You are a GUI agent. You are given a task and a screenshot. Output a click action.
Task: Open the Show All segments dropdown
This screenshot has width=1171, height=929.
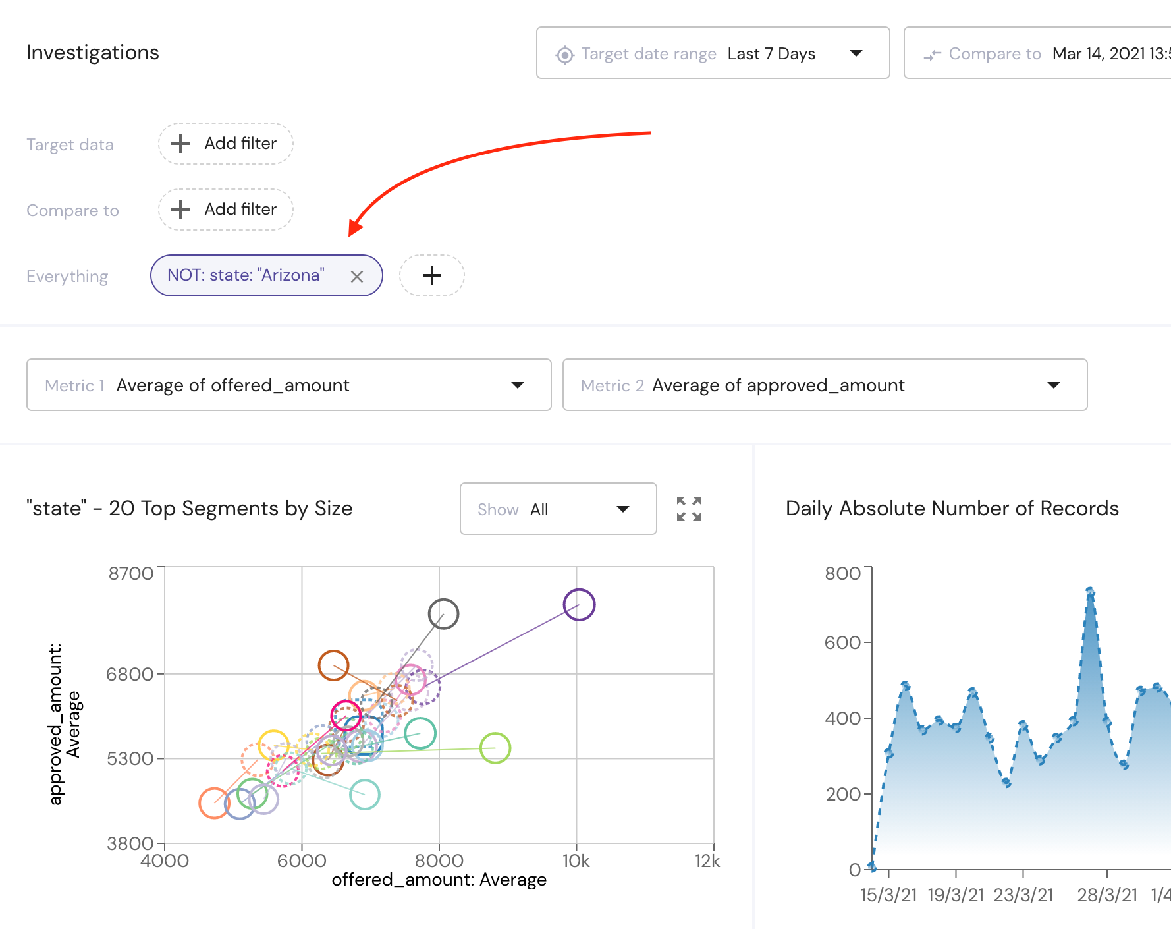pyautogui.click(x=558, y=509)
